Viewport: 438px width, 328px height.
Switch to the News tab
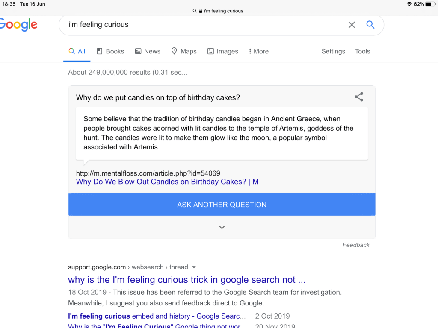coord(148,51)
